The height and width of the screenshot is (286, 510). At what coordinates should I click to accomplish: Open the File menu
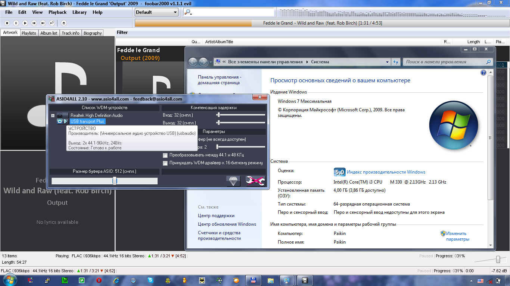(9, 12)
